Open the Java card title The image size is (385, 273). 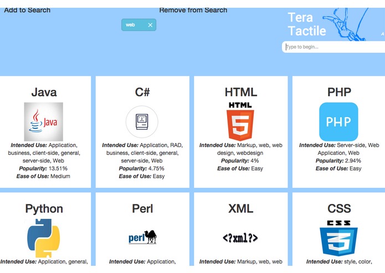(x=44, y=92)
